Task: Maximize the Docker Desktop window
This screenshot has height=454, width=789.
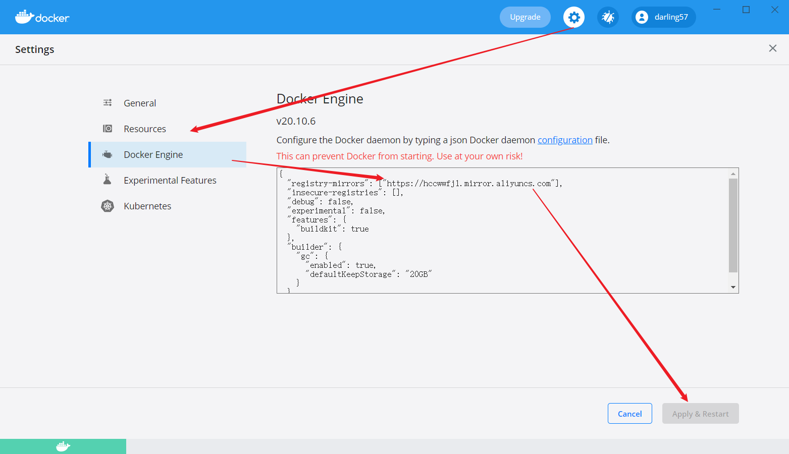Action: [x=746, y=10]
